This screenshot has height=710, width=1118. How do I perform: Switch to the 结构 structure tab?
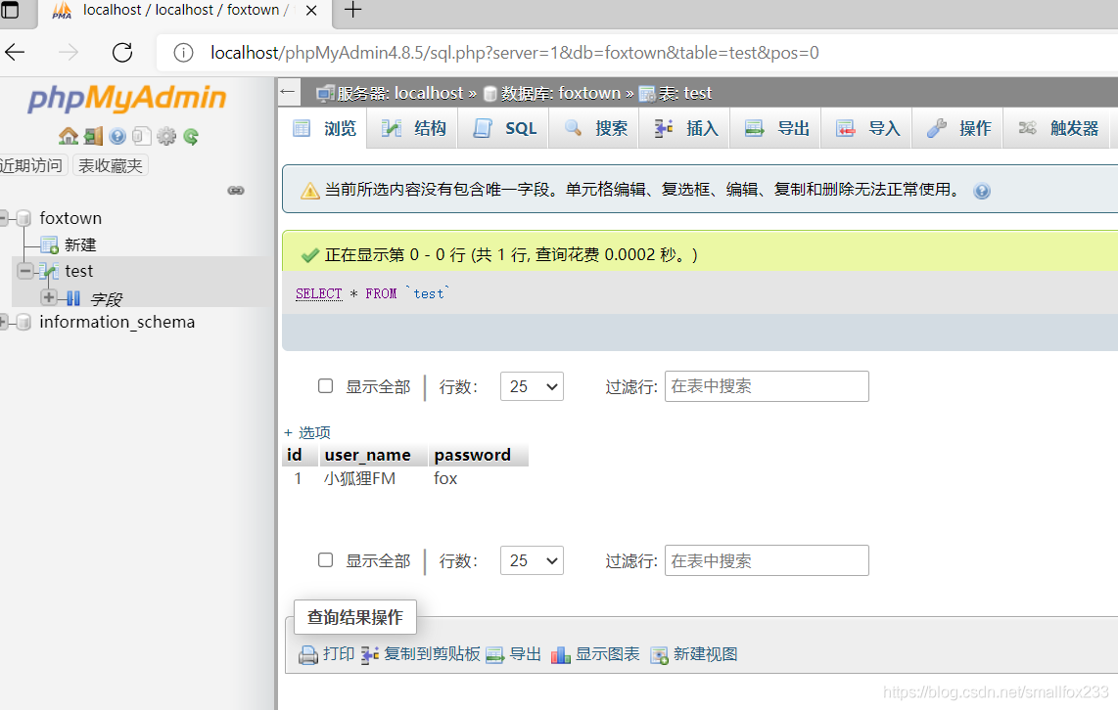[413, 128]
